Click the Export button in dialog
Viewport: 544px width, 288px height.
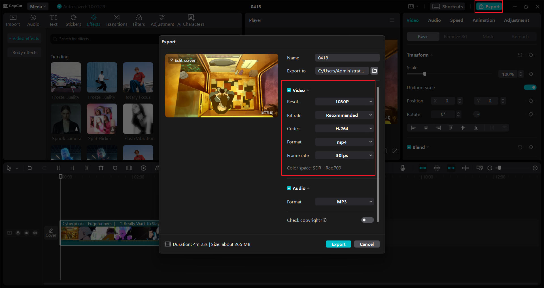click(x=339, y=244)
